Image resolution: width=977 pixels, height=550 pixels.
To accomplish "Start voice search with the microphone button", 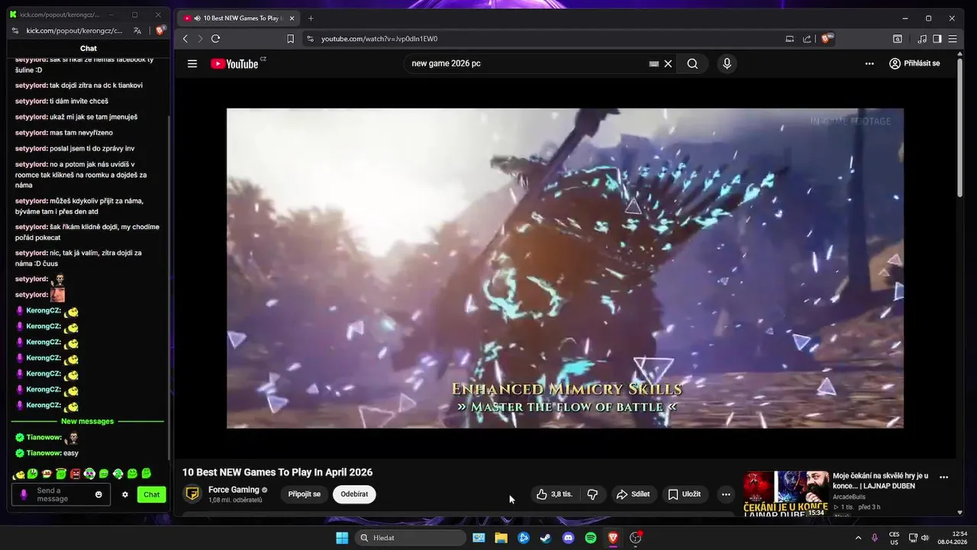I will [x=727, y=63].
